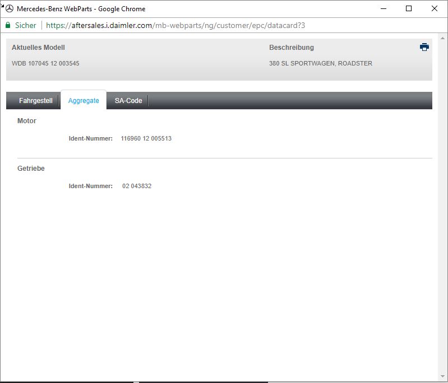Click the green padlock security icon
The height and width of the screenshot is (383, 448).
pos(8,26)
